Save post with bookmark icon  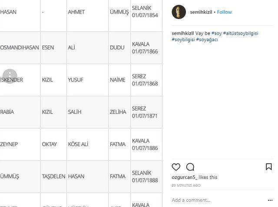268,167
